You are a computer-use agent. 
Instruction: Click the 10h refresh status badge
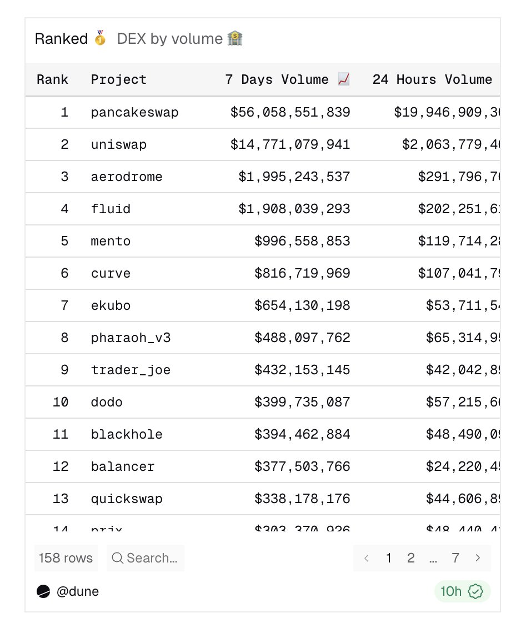[462, 591]
